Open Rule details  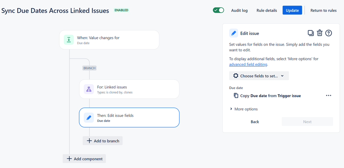267,11
